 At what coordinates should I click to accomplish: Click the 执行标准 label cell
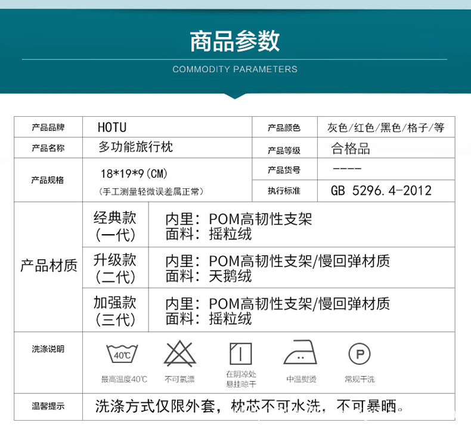[x=284, y=191]
